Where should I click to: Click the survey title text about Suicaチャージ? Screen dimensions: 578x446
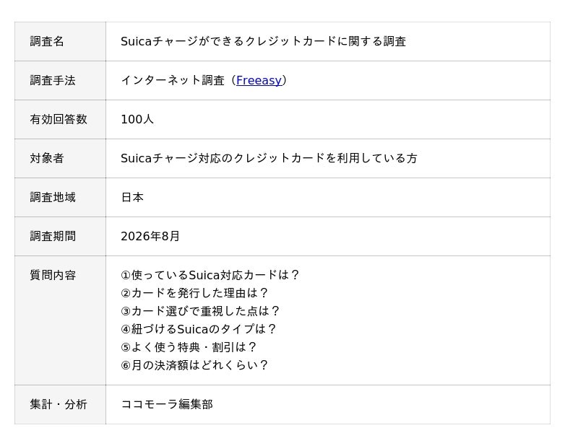point(263,41)
